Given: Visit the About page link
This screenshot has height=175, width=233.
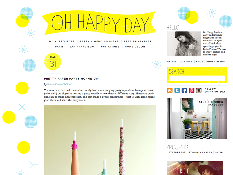Looking at the screenshot, I should coord(172,62).
